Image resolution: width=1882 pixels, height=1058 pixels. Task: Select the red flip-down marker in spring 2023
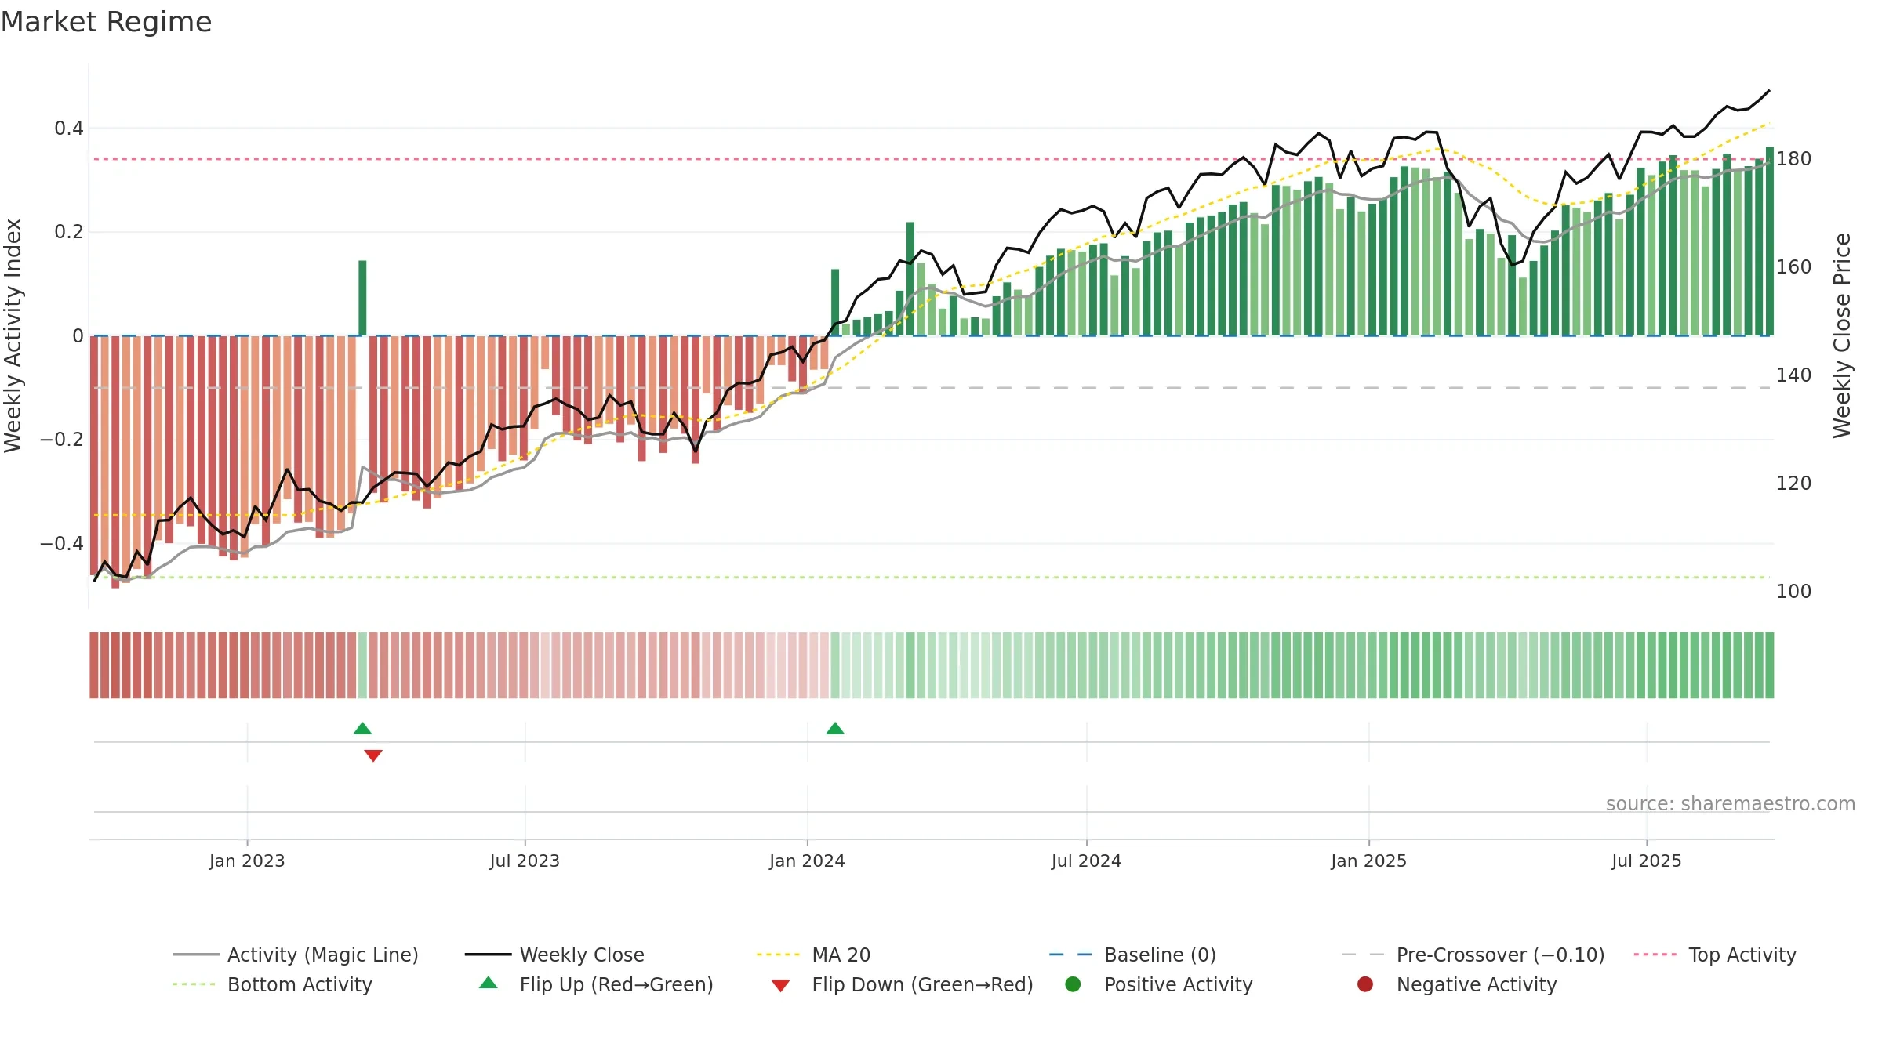tap(373, 755)
